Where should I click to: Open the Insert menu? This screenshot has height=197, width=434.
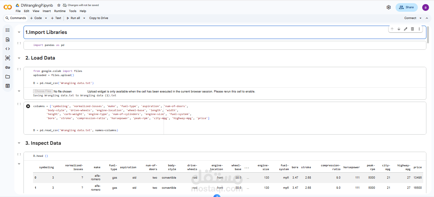pos(47,11)
